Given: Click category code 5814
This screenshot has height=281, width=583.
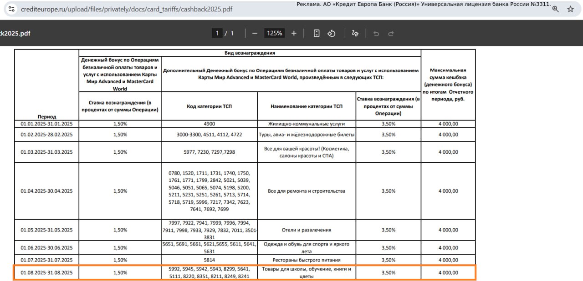Looking at the screenshot, I should pyautogui.click(x=210, y=260).
